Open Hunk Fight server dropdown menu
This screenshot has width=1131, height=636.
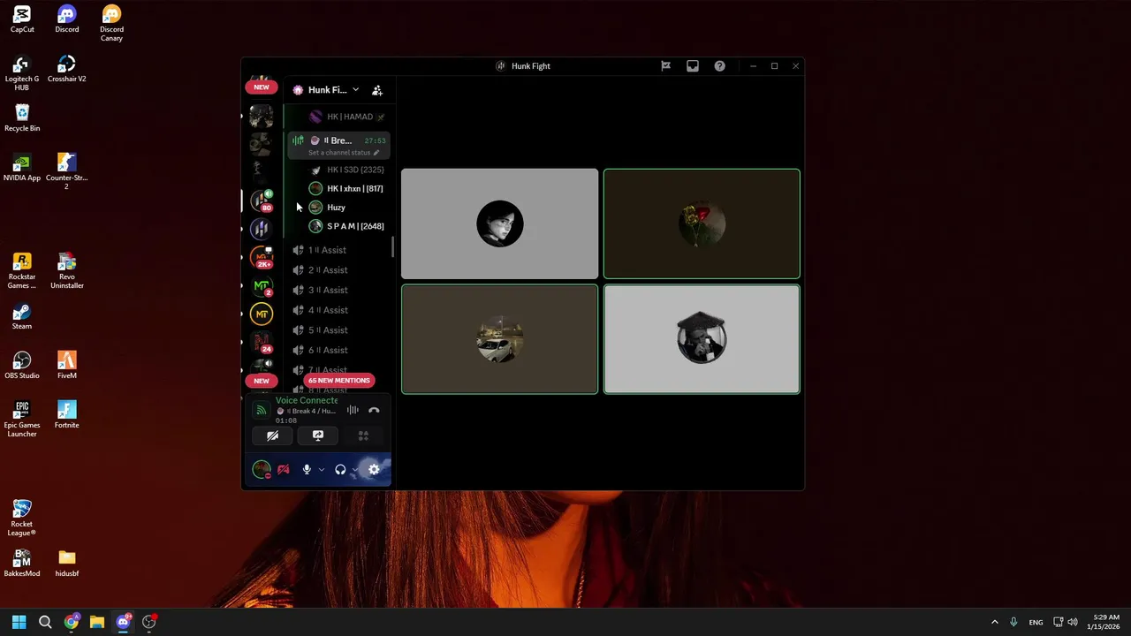pyautogui.click(x=326, y=90)
